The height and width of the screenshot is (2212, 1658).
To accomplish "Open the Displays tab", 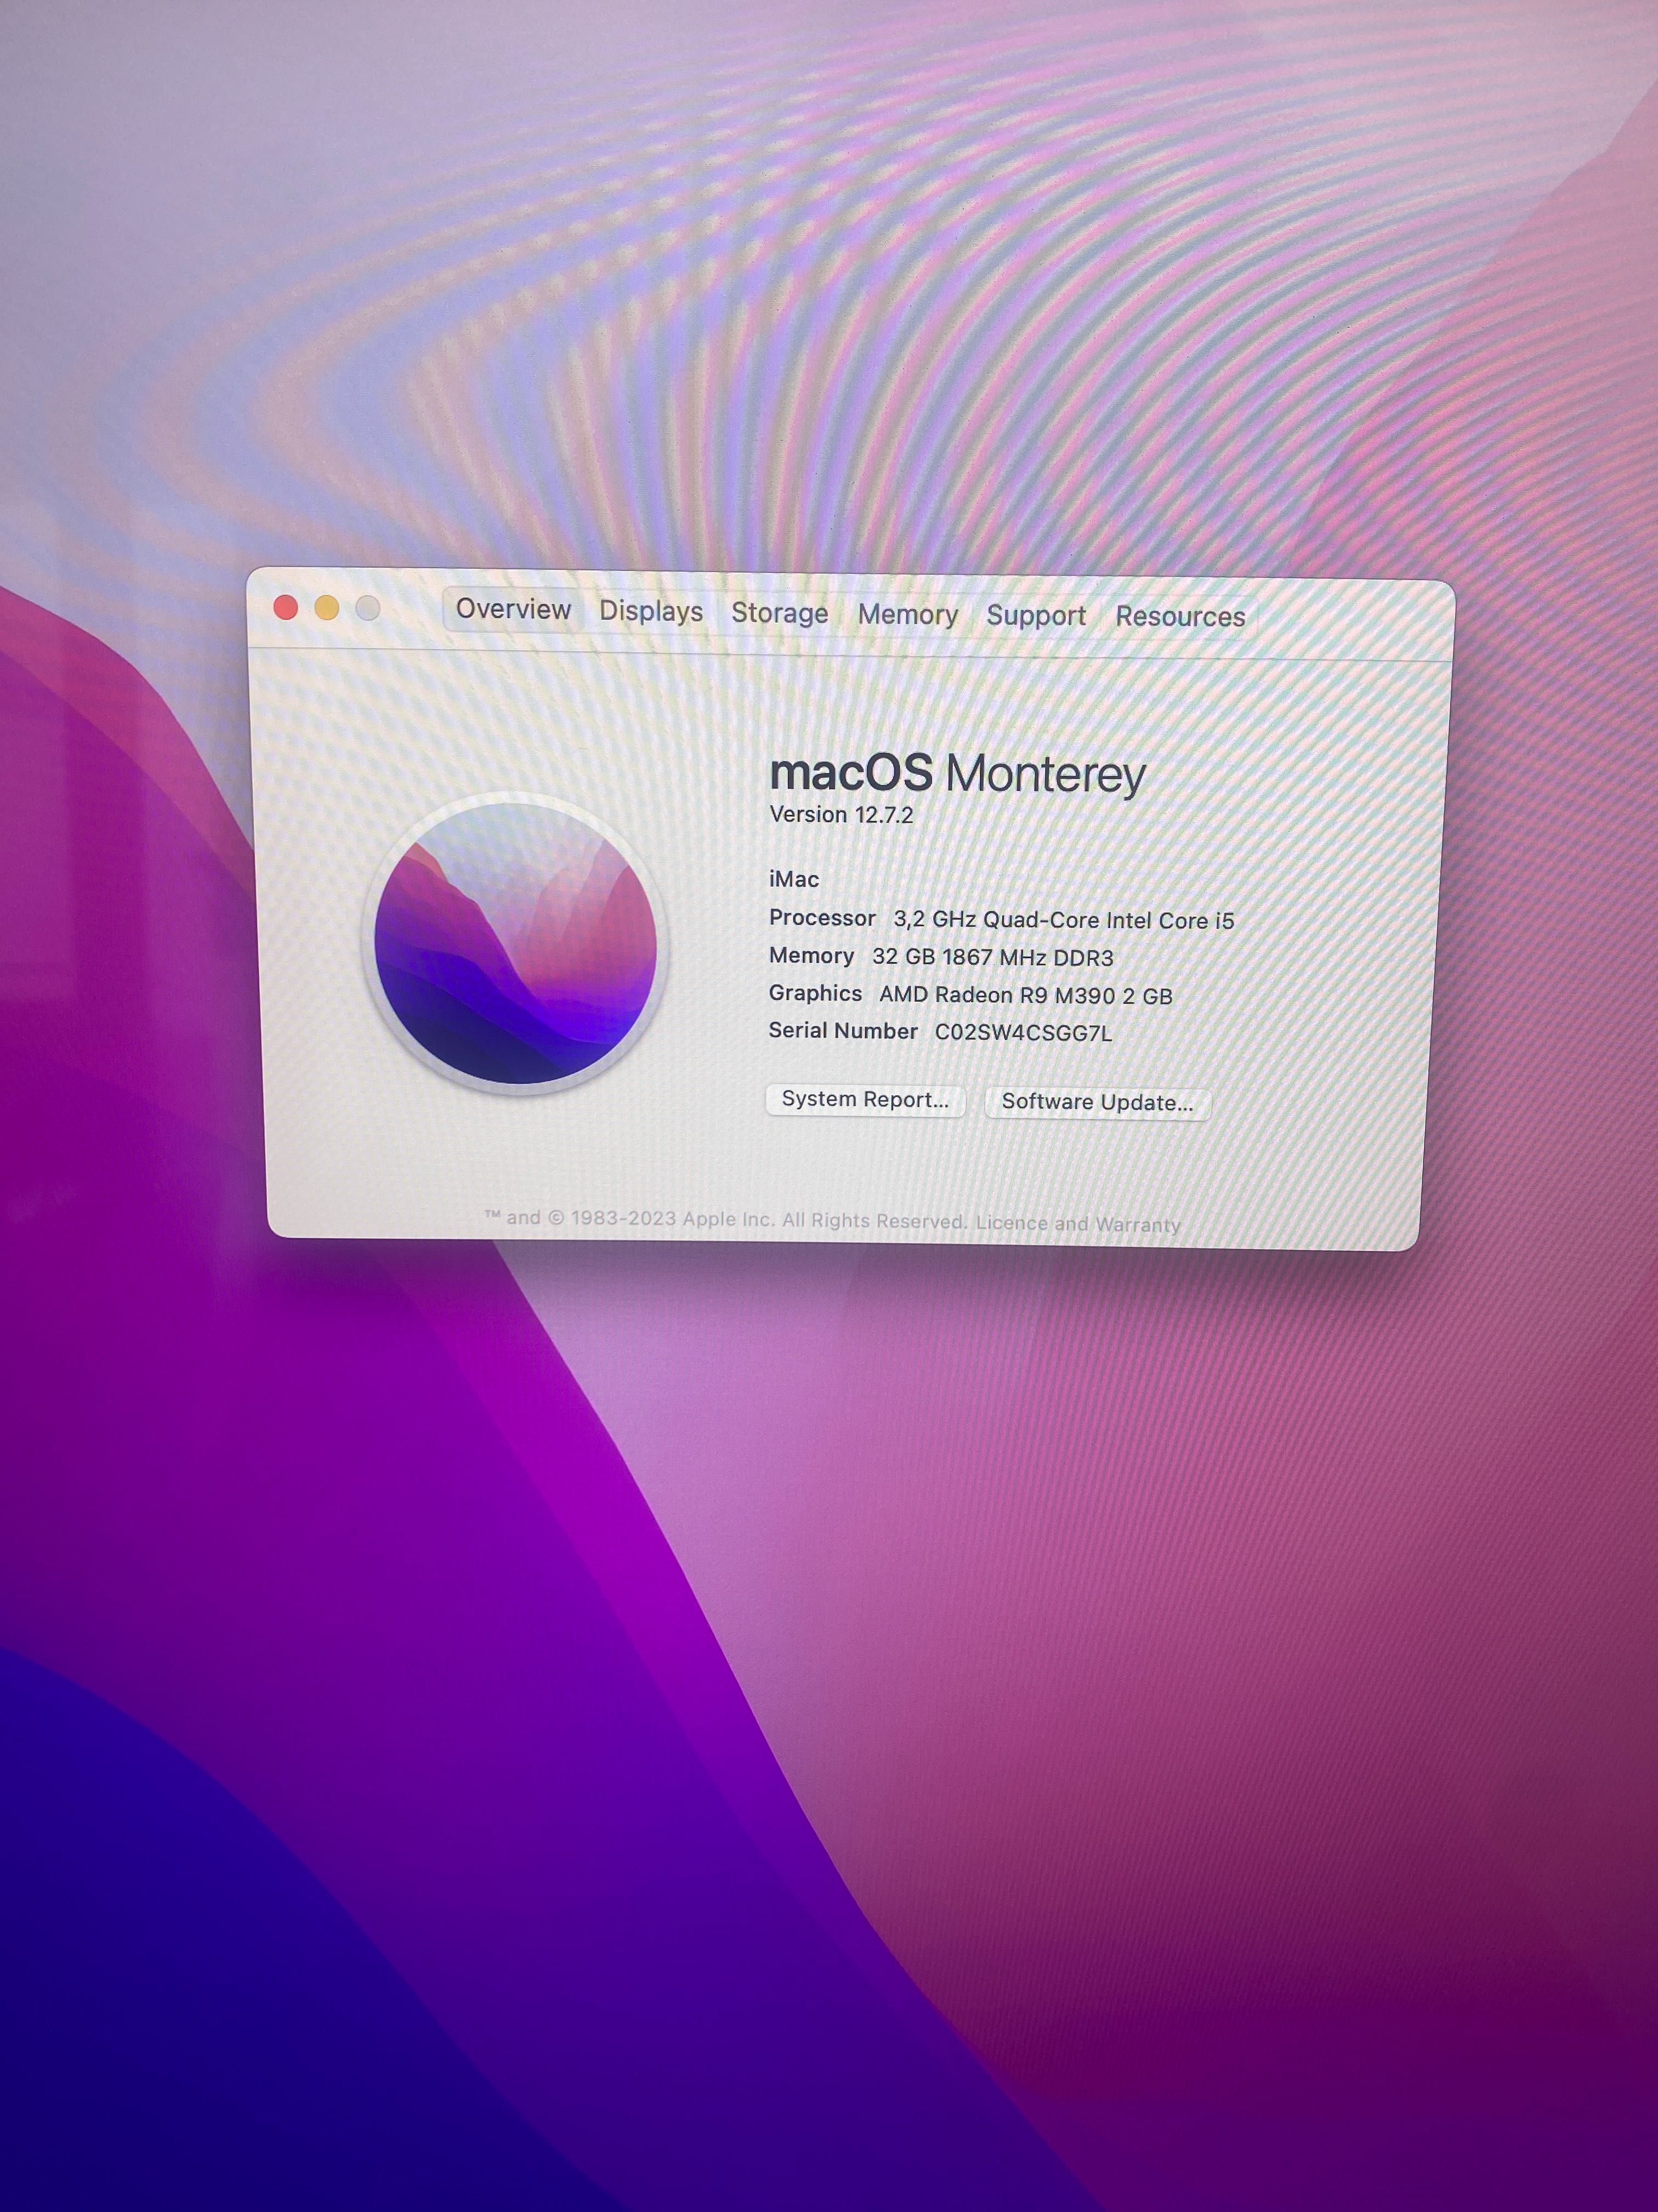I will coord(651,611).
